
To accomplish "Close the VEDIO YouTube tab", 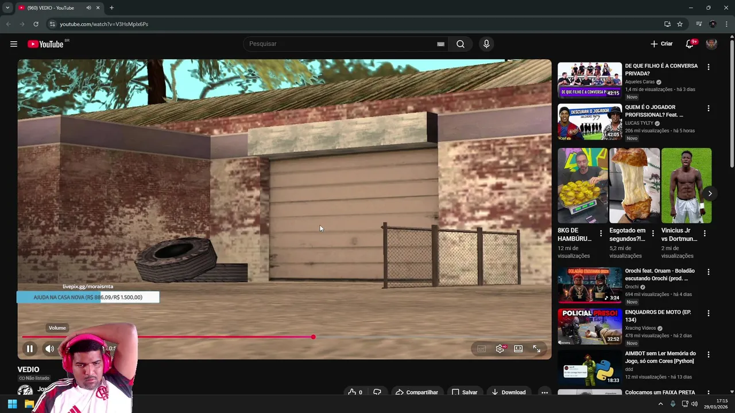I will (x=98, y=8).
